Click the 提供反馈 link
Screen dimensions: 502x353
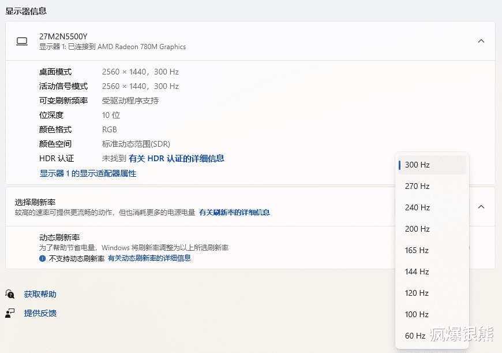(x=40, y=313)
